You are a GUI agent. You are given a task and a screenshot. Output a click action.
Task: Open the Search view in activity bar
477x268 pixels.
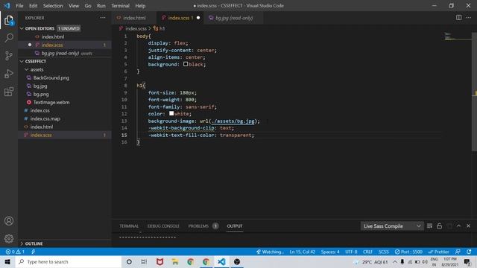(9, 38)
